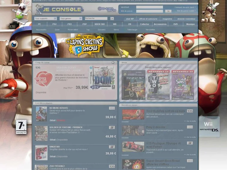Screen dimensions: 227x170
Task: Click the login OK button
Action: (168, 11)
